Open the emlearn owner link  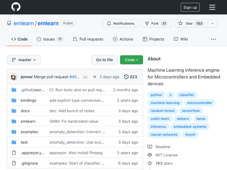click(24, 23)
